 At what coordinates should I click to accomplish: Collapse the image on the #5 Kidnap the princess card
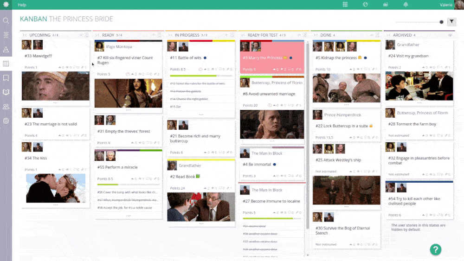347,104
